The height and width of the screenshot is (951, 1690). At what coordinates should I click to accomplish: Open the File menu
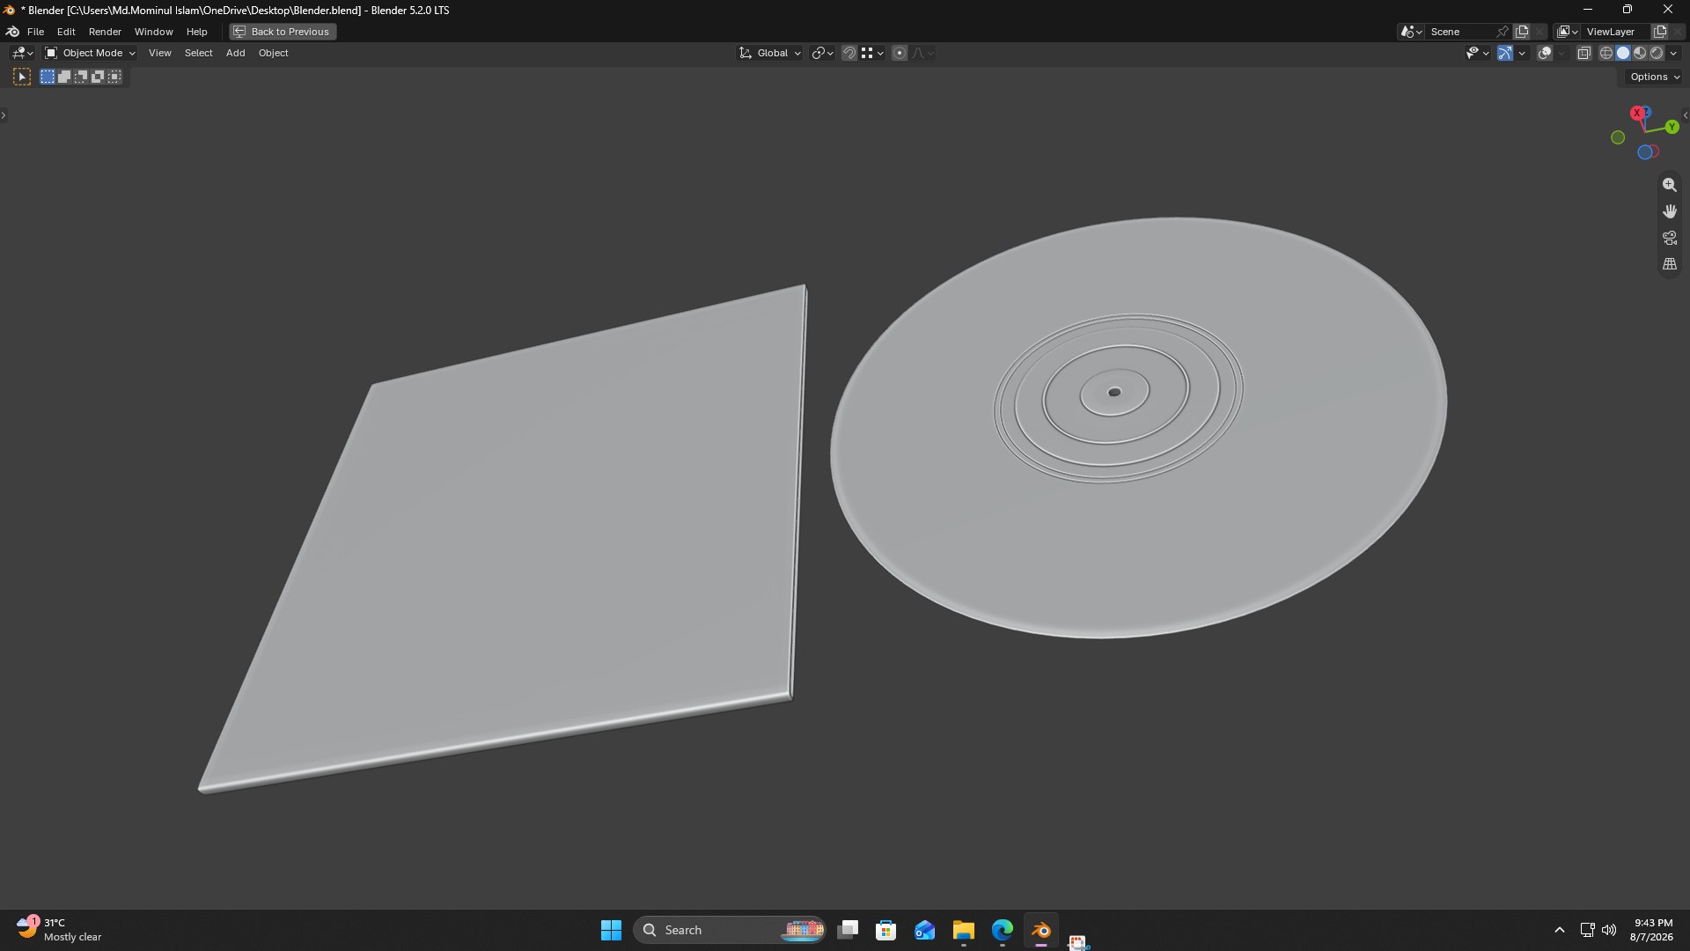[x=35, y=32]
